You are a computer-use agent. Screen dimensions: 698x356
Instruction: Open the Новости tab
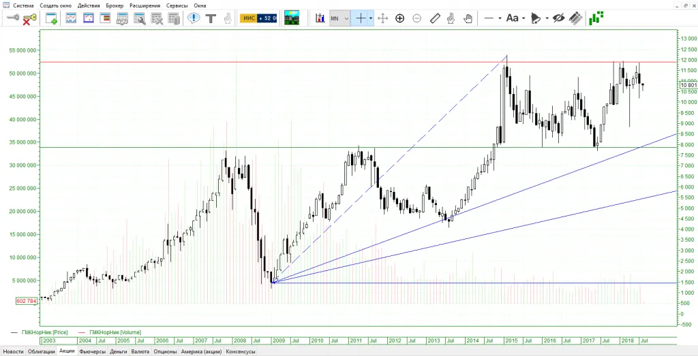click(13, 351)
